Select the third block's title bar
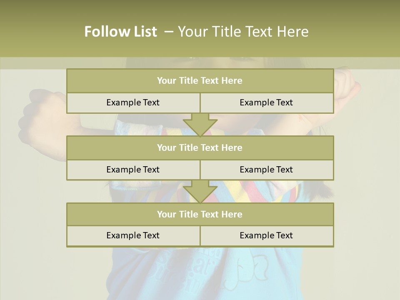 200,215
